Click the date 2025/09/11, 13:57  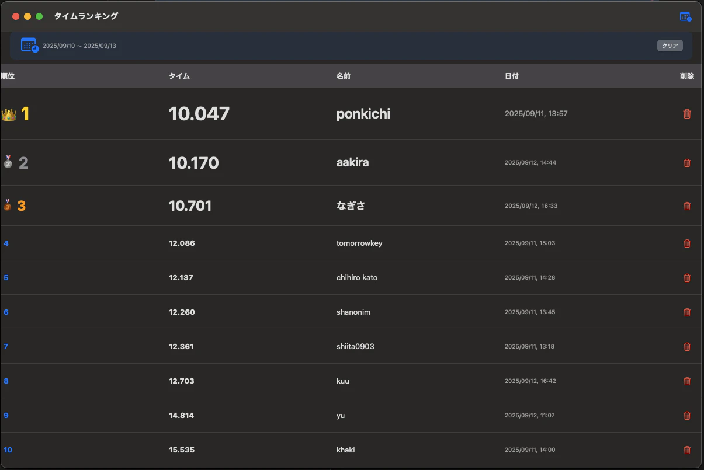coord(536,114)
